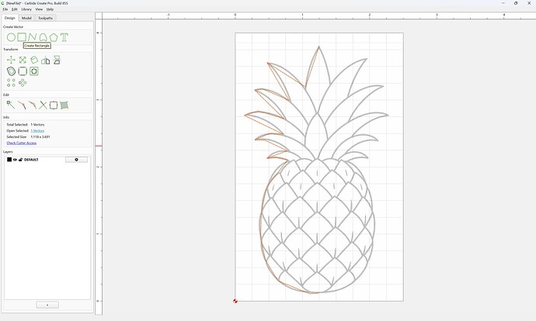The width and height of the screenshot is (536, 321).
Task: Activate the Scale transform tool
Action: click(x=23, y=60)
